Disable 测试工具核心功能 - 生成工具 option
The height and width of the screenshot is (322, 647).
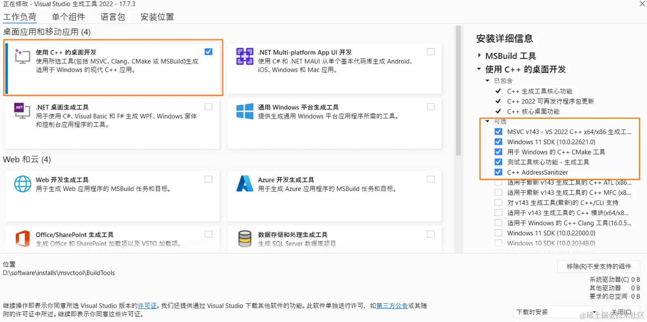click(498, 162)
